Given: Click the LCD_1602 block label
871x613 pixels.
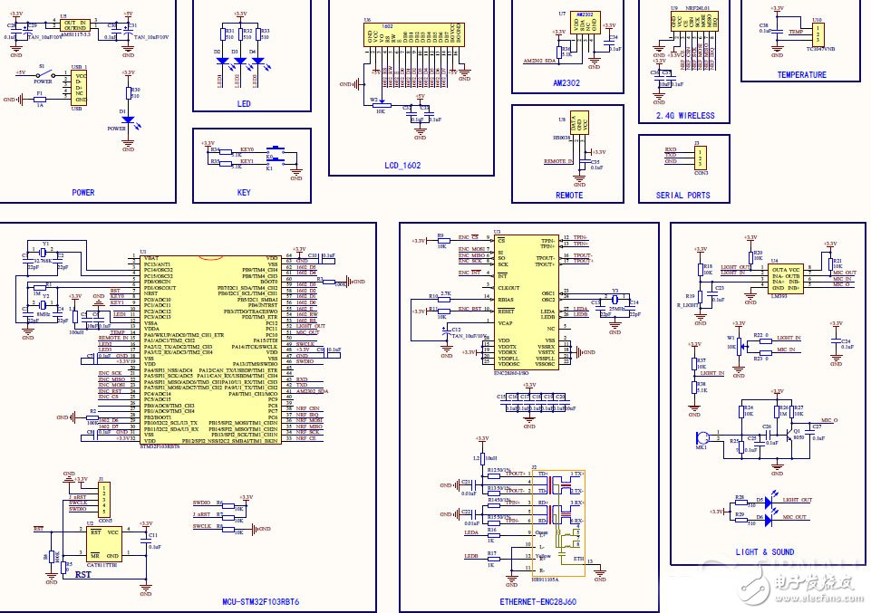Looking at the screenshot, I should (x=404, y=166).
